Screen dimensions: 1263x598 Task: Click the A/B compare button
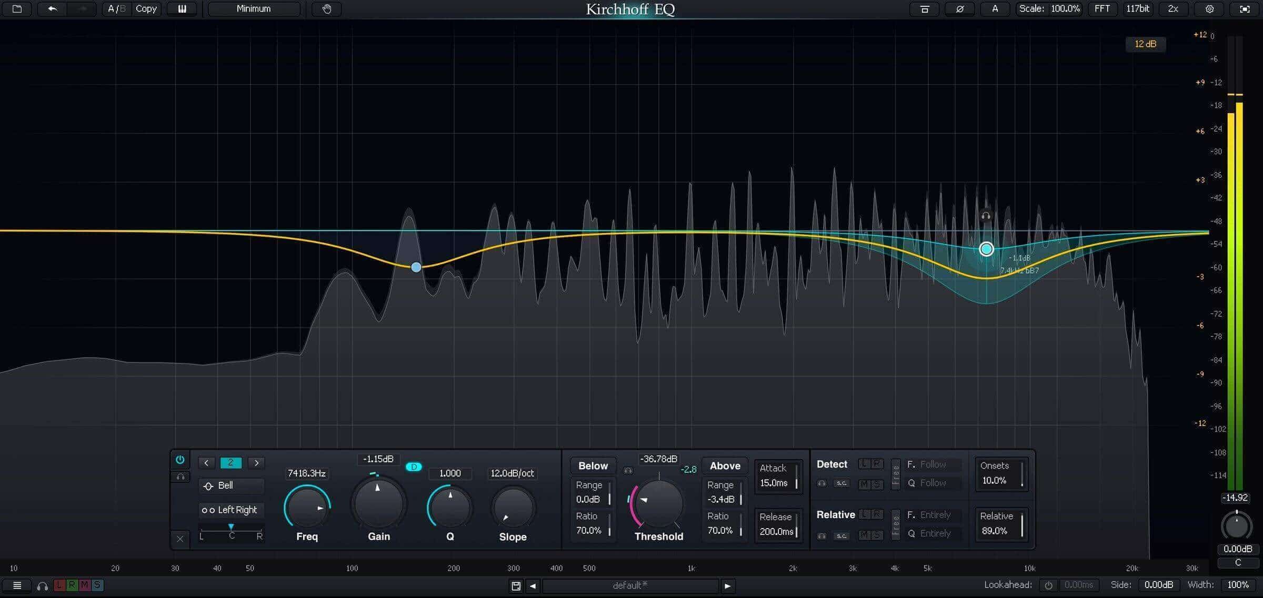click(116, 9)
